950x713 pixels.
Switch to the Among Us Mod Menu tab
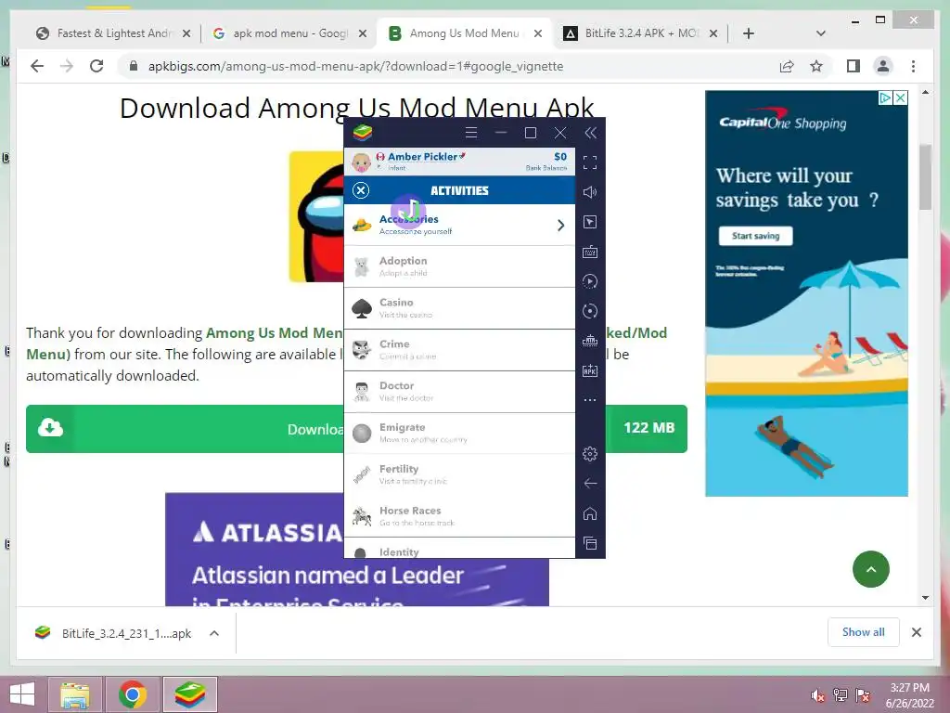[x=464, y=33]
